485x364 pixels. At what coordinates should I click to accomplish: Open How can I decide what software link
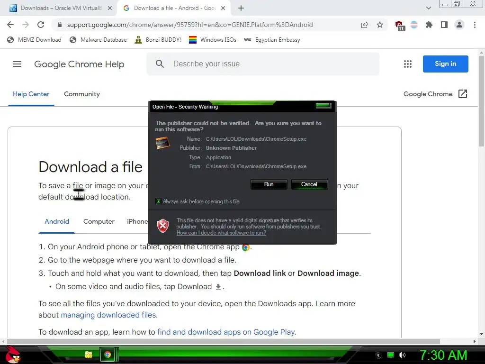(221, 233)
